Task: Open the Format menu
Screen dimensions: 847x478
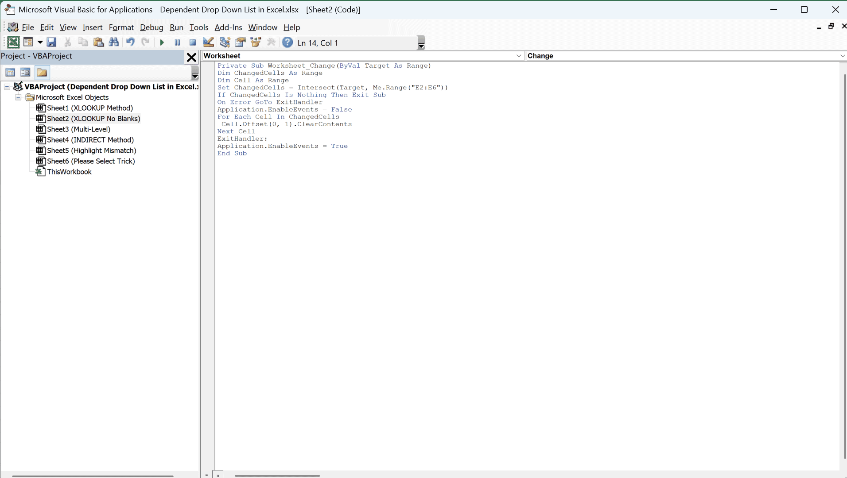Action: click(121, 27)
